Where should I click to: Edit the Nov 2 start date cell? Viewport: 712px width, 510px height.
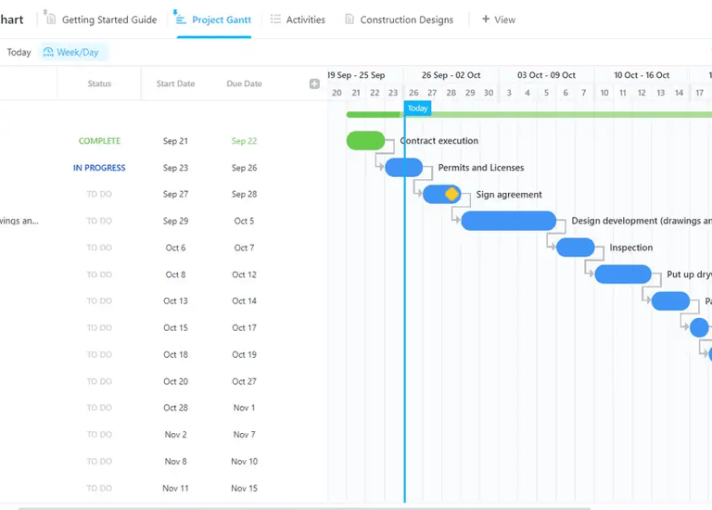[176, 435]
